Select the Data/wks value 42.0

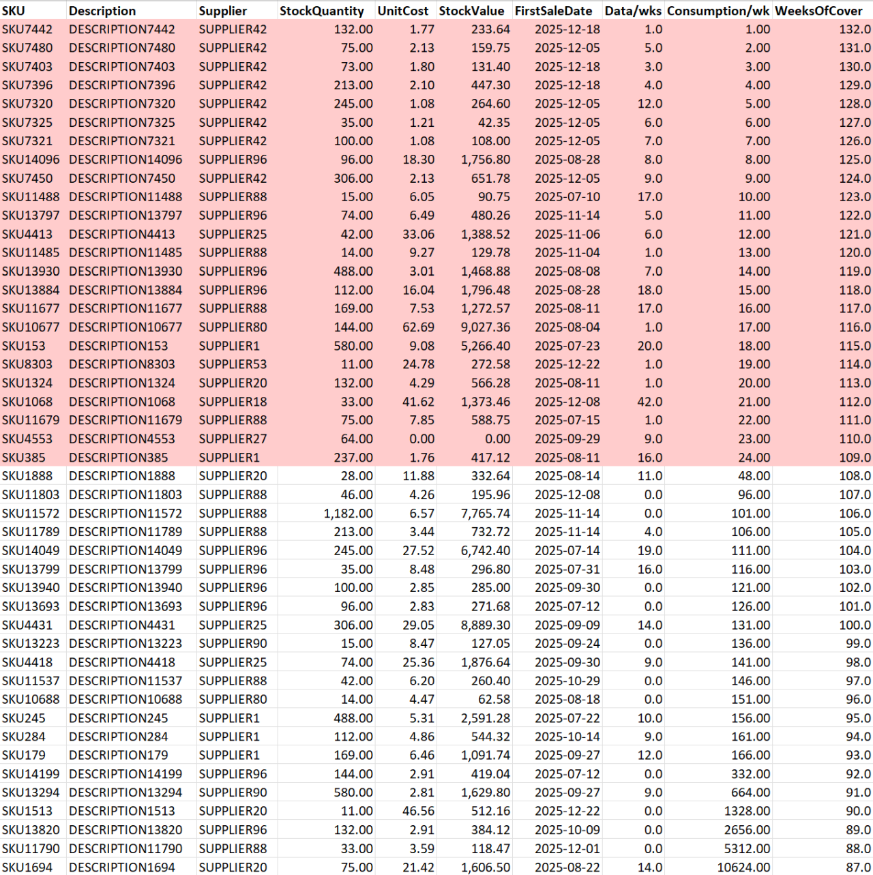click(x=651, y=402)
